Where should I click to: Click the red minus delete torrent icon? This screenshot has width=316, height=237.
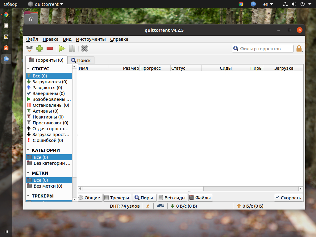click(50, 48)
